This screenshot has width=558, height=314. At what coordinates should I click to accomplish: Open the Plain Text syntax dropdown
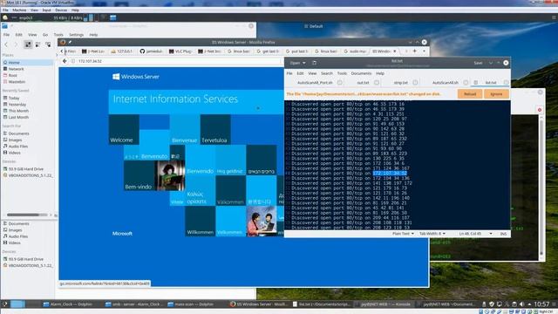(x=403, y=234)
